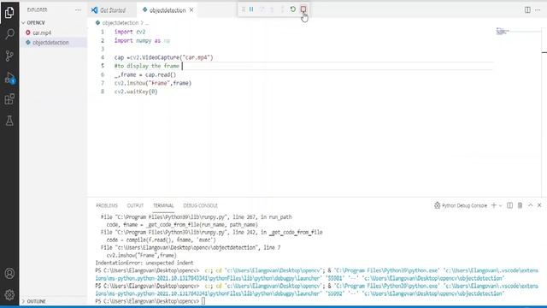
Task: Click Step Into debug button
Action: pos(272,9)
